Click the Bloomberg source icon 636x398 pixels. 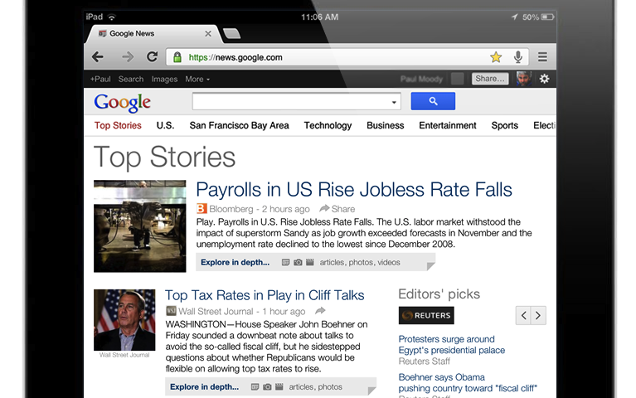point(201,208)
